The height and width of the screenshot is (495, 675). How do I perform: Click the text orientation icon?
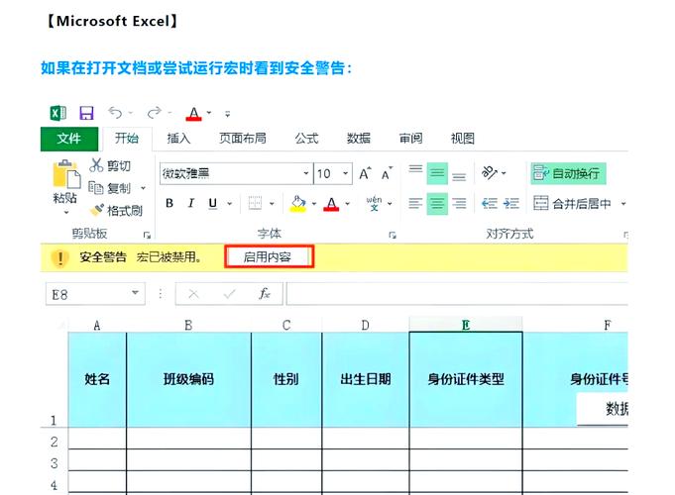click(489, 173)
